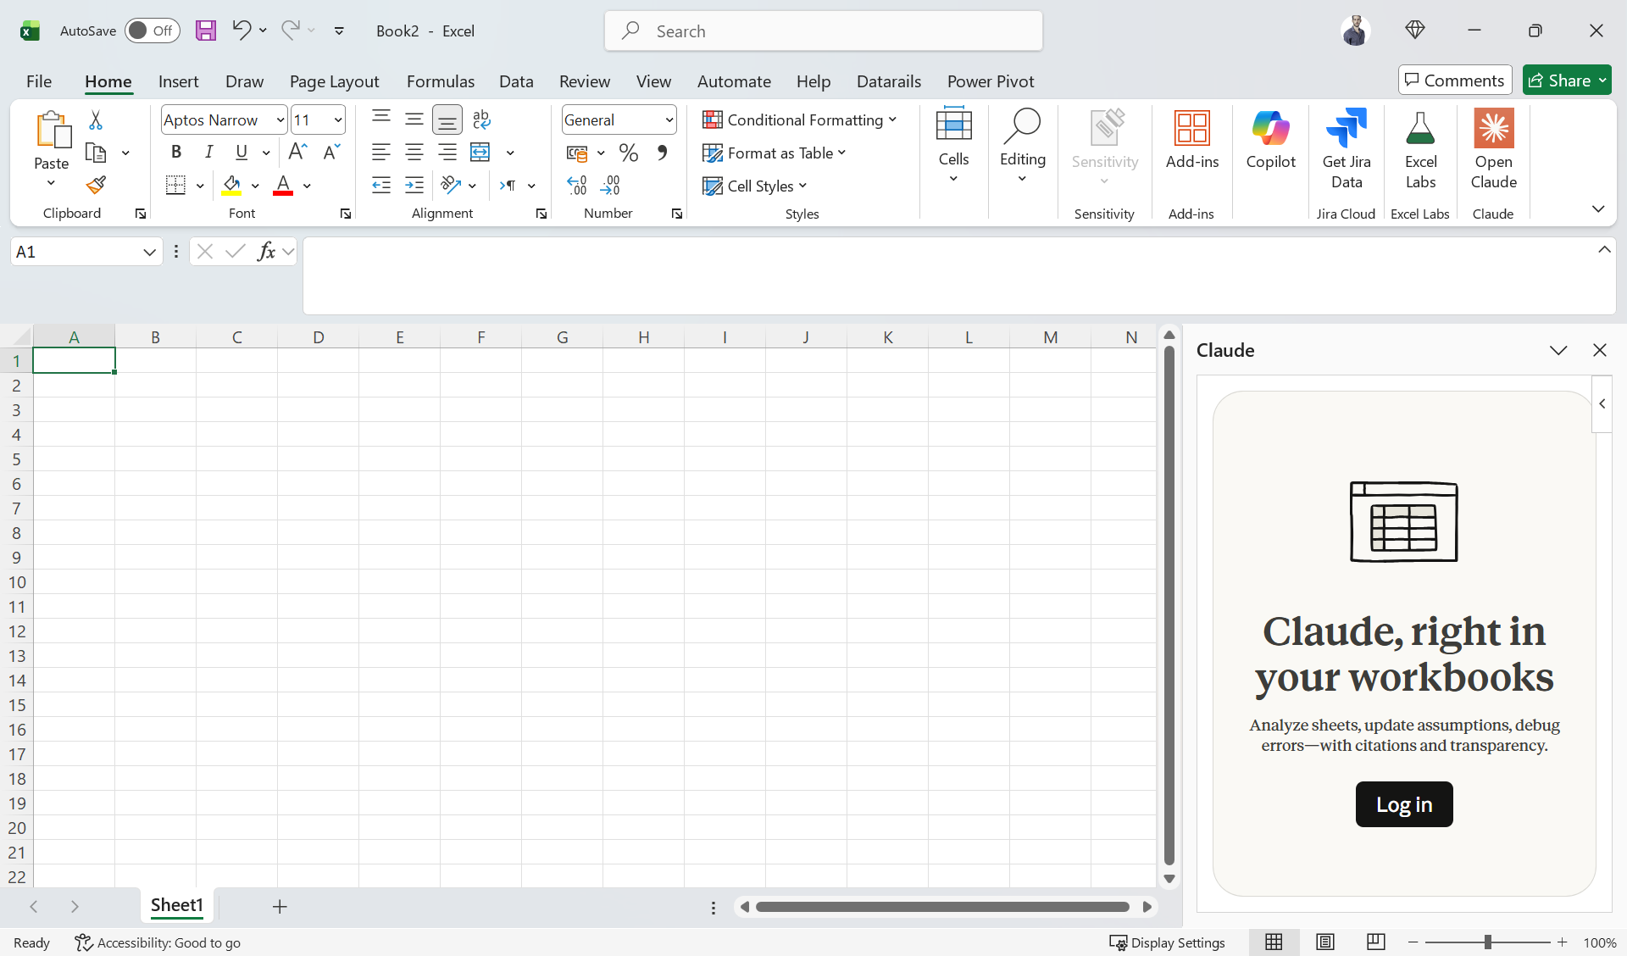Click the Merge and Center icon
1627x956 pixels.
[480, 153]
